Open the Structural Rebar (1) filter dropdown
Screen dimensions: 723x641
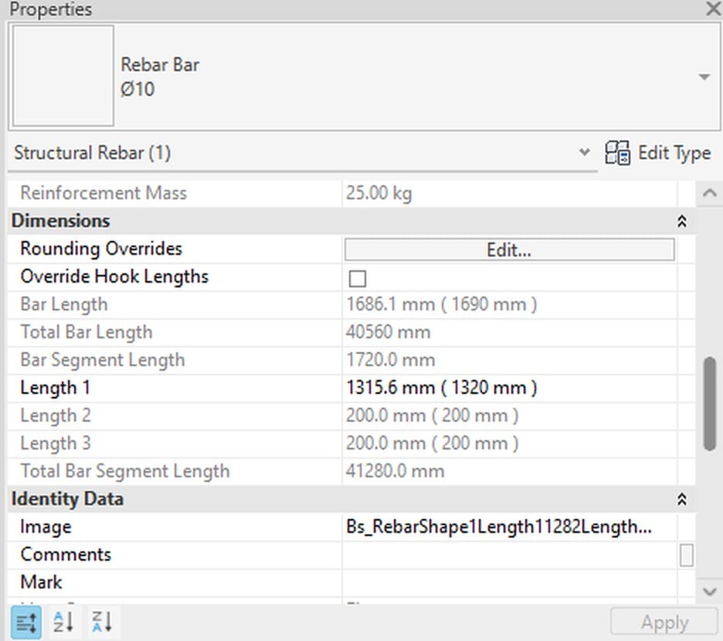pyautogui.click(x=584, y=152)
